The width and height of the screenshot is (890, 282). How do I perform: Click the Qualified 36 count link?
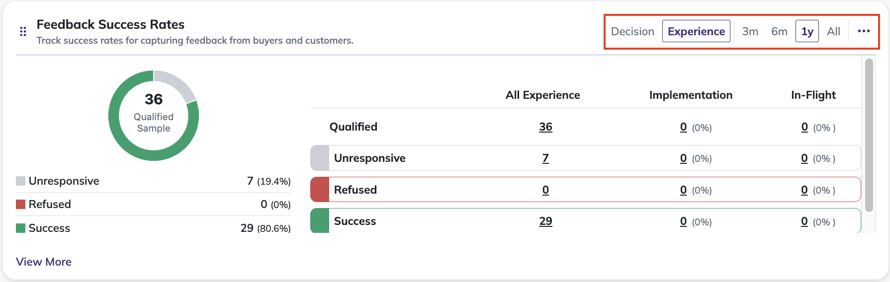[x=545, y=127]
